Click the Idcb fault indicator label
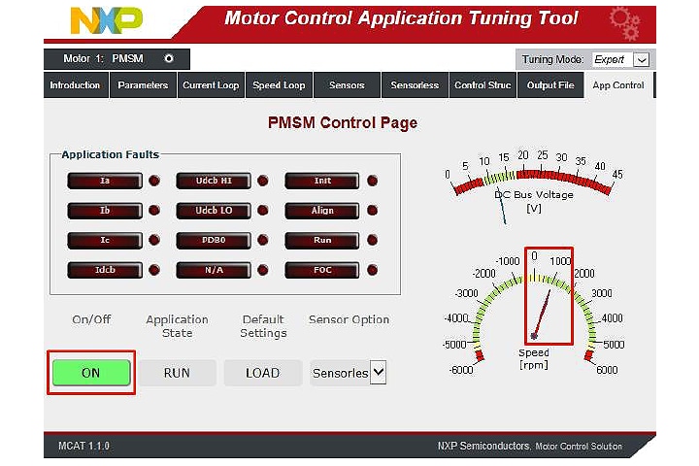 (x=105, y=269)
